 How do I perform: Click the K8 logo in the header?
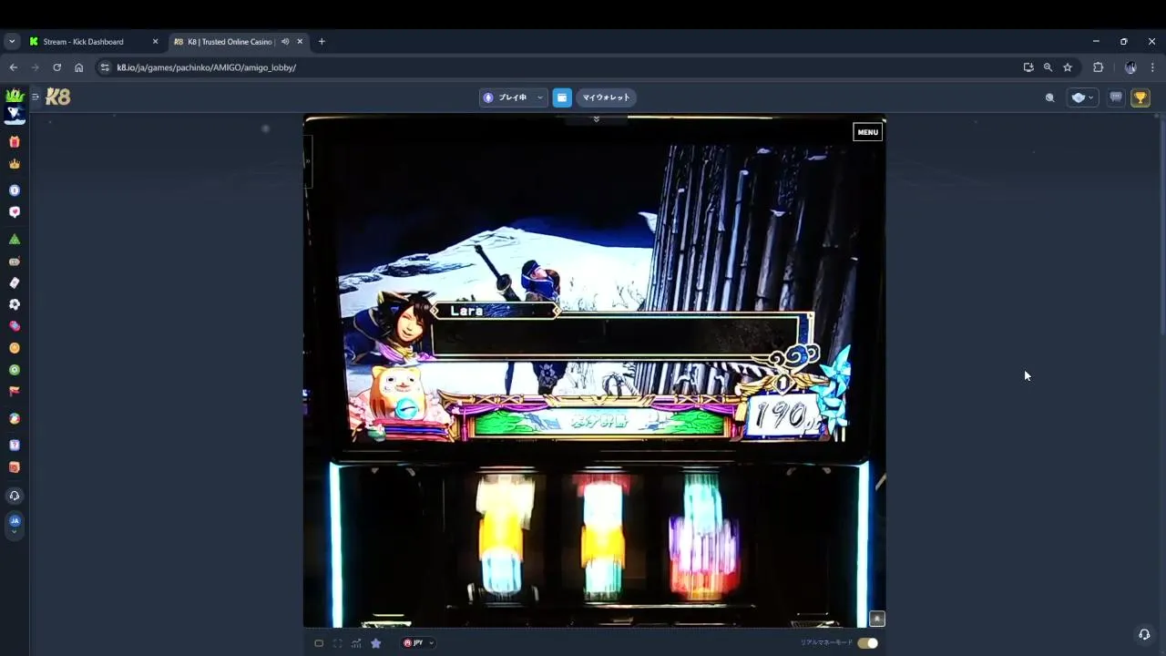click(x=57, y=97)
